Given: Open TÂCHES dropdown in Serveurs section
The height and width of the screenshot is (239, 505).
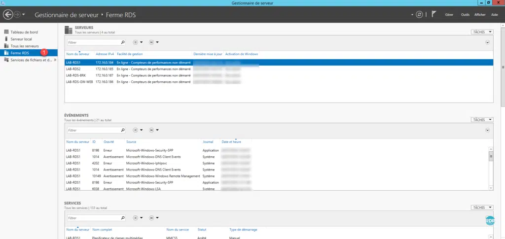Looking at the screenshot, I should coord(482,32).
